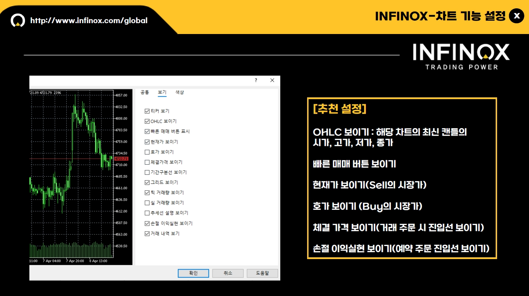This screenshot has width=529, height=296.
Task: Disable the 현재가 보이기 checkbox
Action: 147,142
